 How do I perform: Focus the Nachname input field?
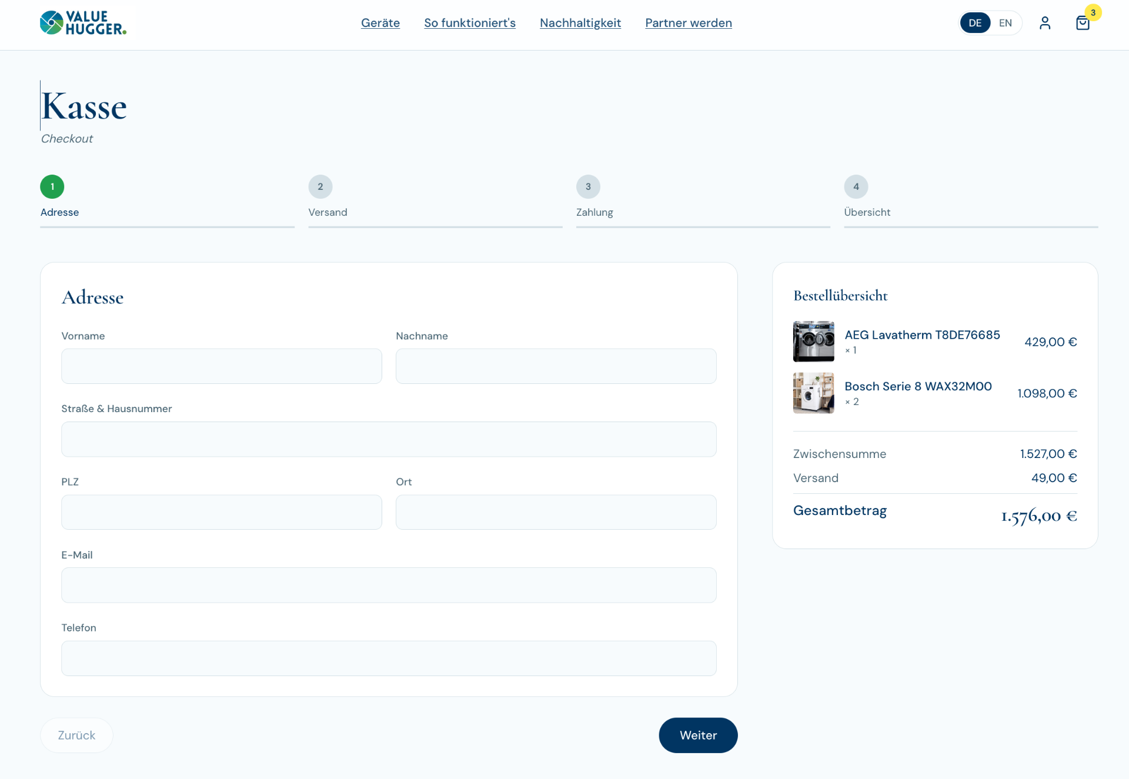coord(556,366)
